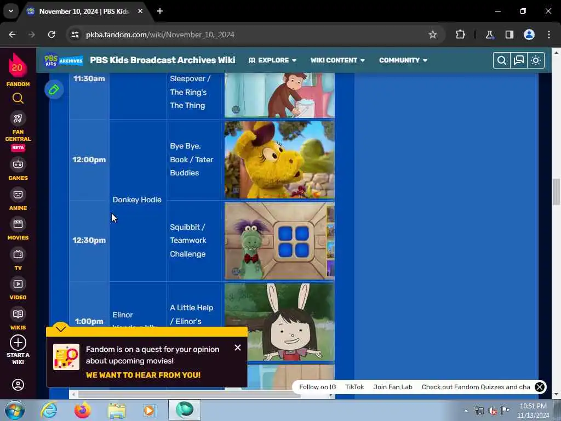The width and height of the screenshot is (561, 421).
Task: Click PBS Kids Archives wiki logo
Action: point(64,60)
